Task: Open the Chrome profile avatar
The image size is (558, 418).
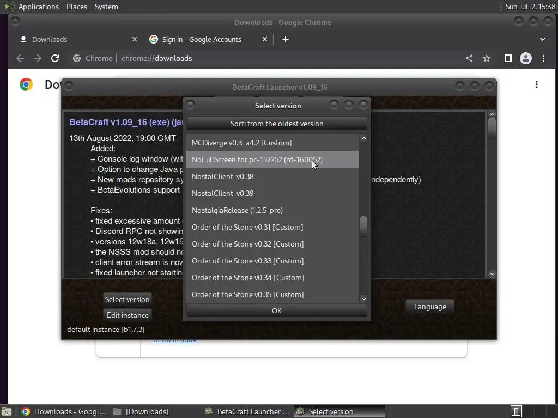Action: [526, 58]
